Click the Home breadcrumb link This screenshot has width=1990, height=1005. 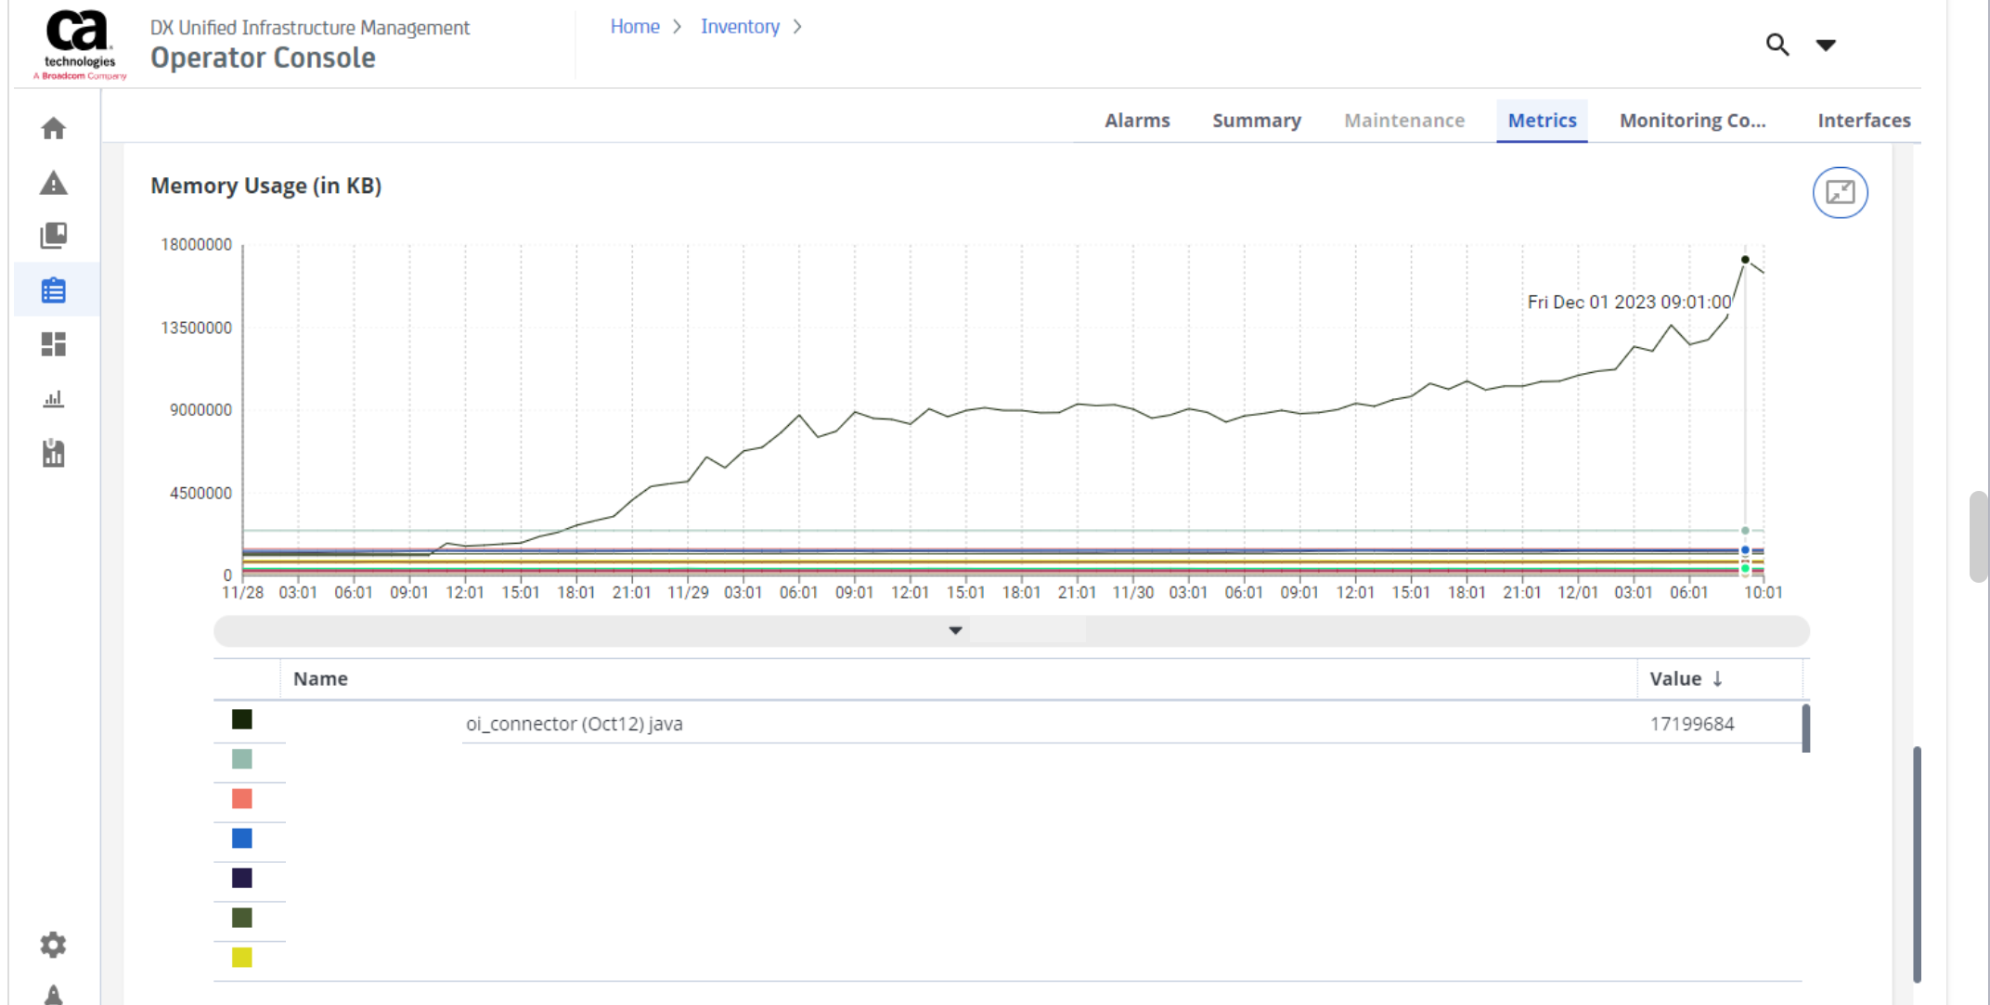click(x=635, y=27)
